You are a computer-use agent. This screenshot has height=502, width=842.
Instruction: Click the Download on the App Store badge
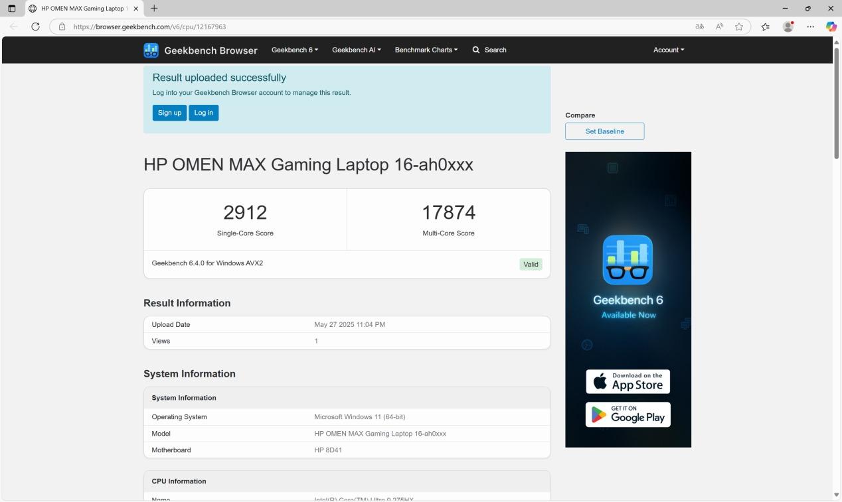point(627,381)
